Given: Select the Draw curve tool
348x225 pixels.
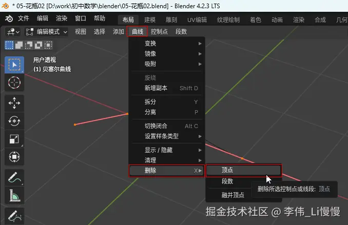Looking at the screenshot, I should [x=14, y=178].
